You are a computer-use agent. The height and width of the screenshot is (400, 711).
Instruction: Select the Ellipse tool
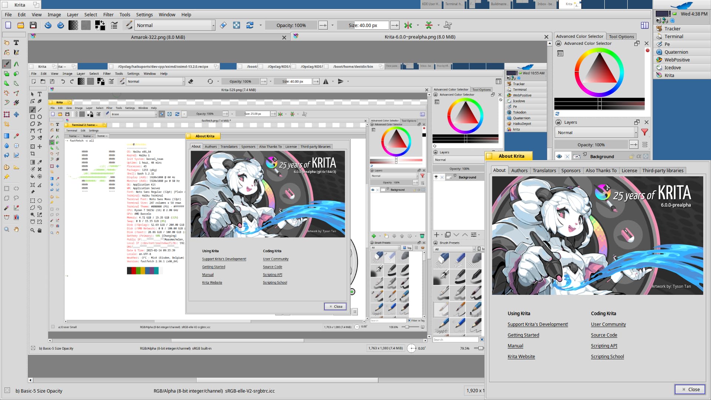pos(16,74)
